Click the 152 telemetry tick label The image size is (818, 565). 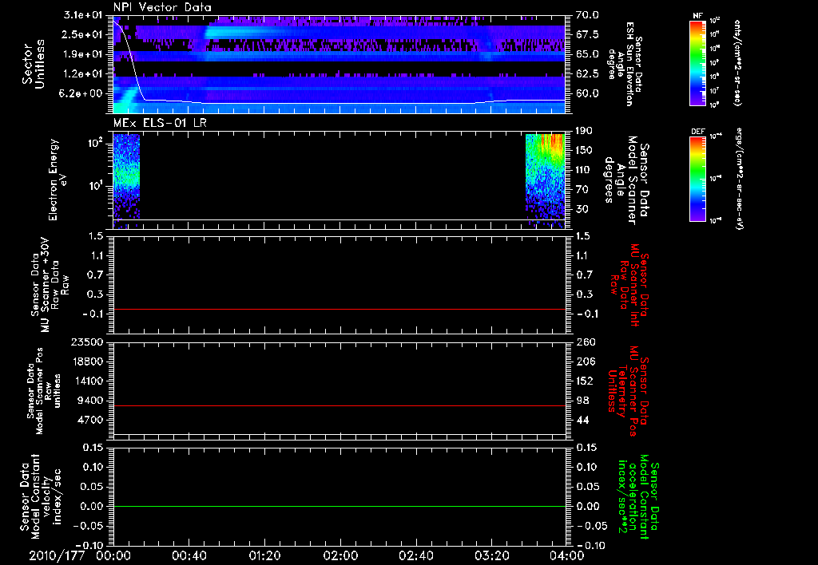tap(585, 381)
